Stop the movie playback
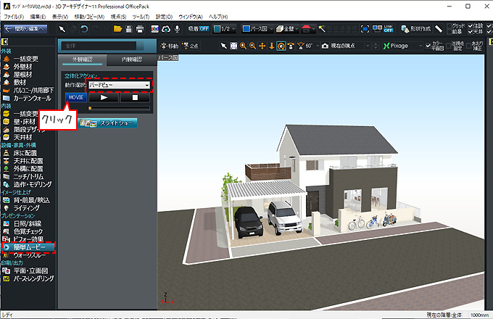 tap(134, 97)
